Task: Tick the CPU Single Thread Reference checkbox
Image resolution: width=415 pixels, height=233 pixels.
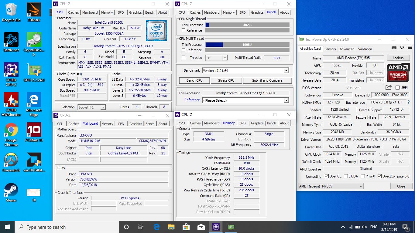Action: click(183, 30)
